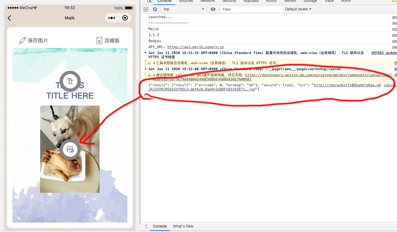Click the Majik page title in the simulator
Screen dimensions: 397x232
(x=70, y=18)
